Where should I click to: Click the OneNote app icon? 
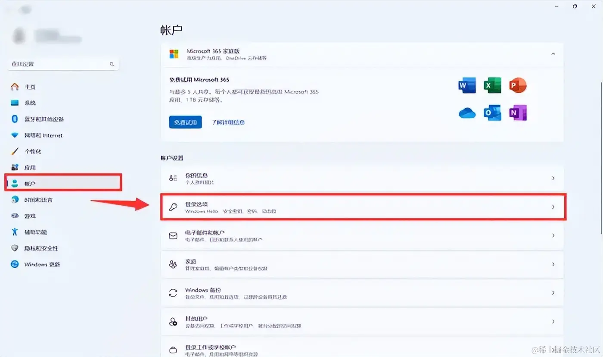[x=517, y=113]
